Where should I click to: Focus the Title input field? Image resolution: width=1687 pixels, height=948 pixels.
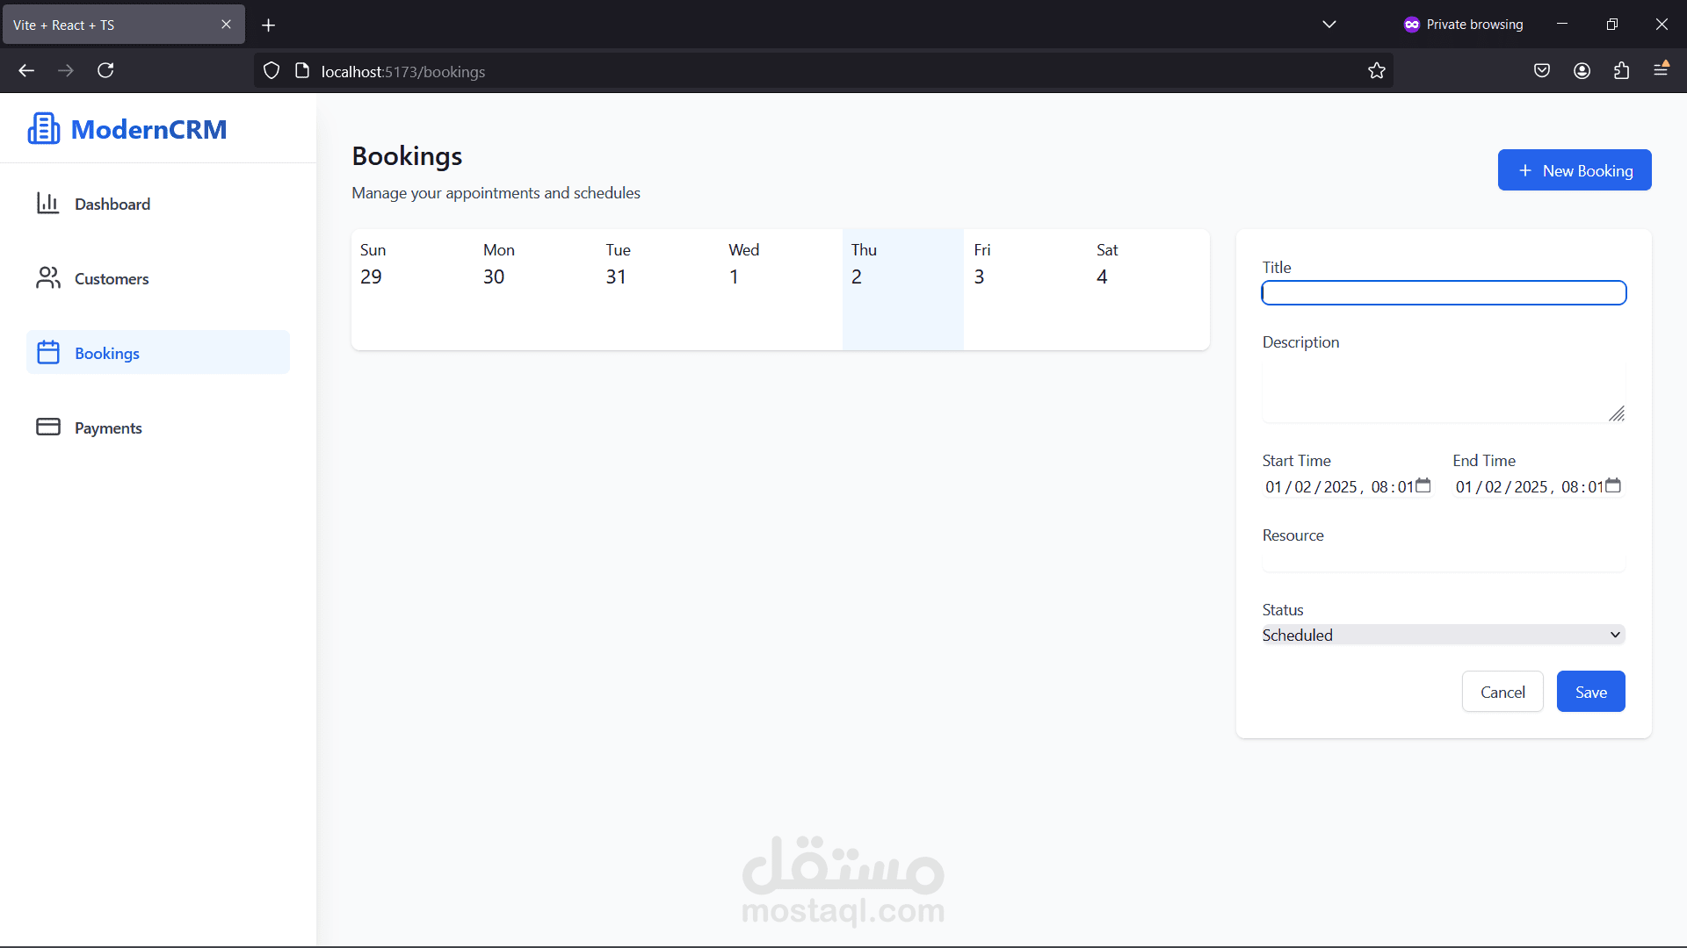1443,293
